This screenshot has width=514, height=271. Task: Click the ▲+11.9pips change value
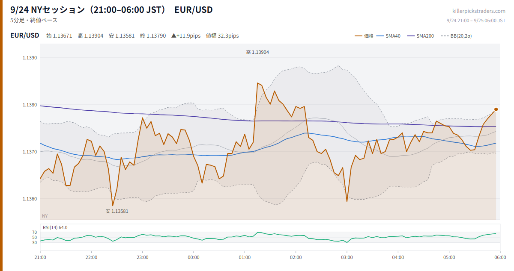[186, 36]
